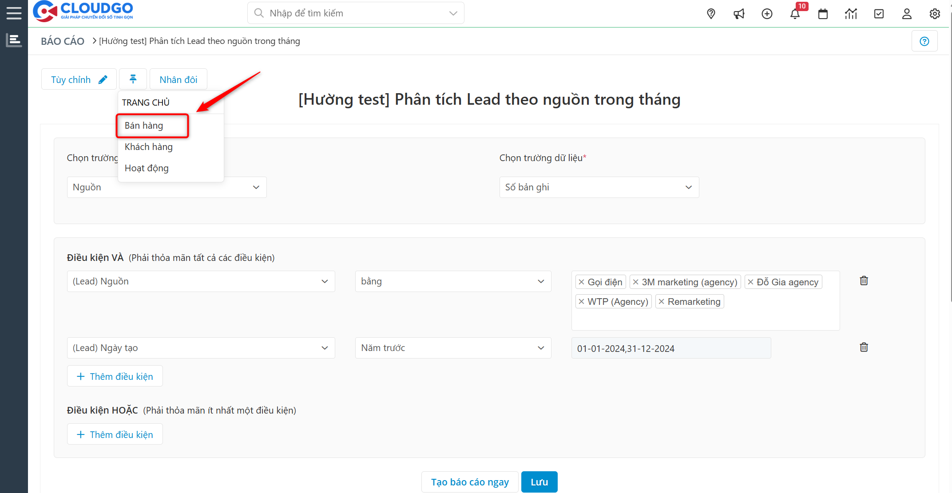Screen dimensions: 952x493
Task: Click the settings gear icon
Action: point(935,13)
